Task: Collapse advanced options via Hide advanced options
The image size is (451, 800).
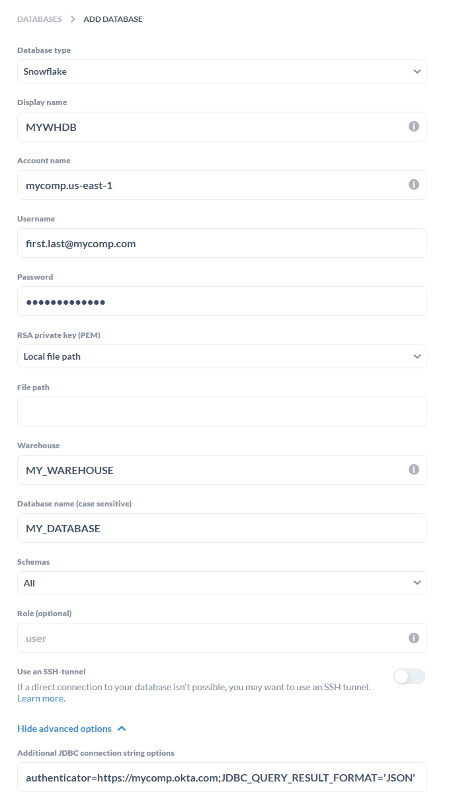Action: point(65,728)
